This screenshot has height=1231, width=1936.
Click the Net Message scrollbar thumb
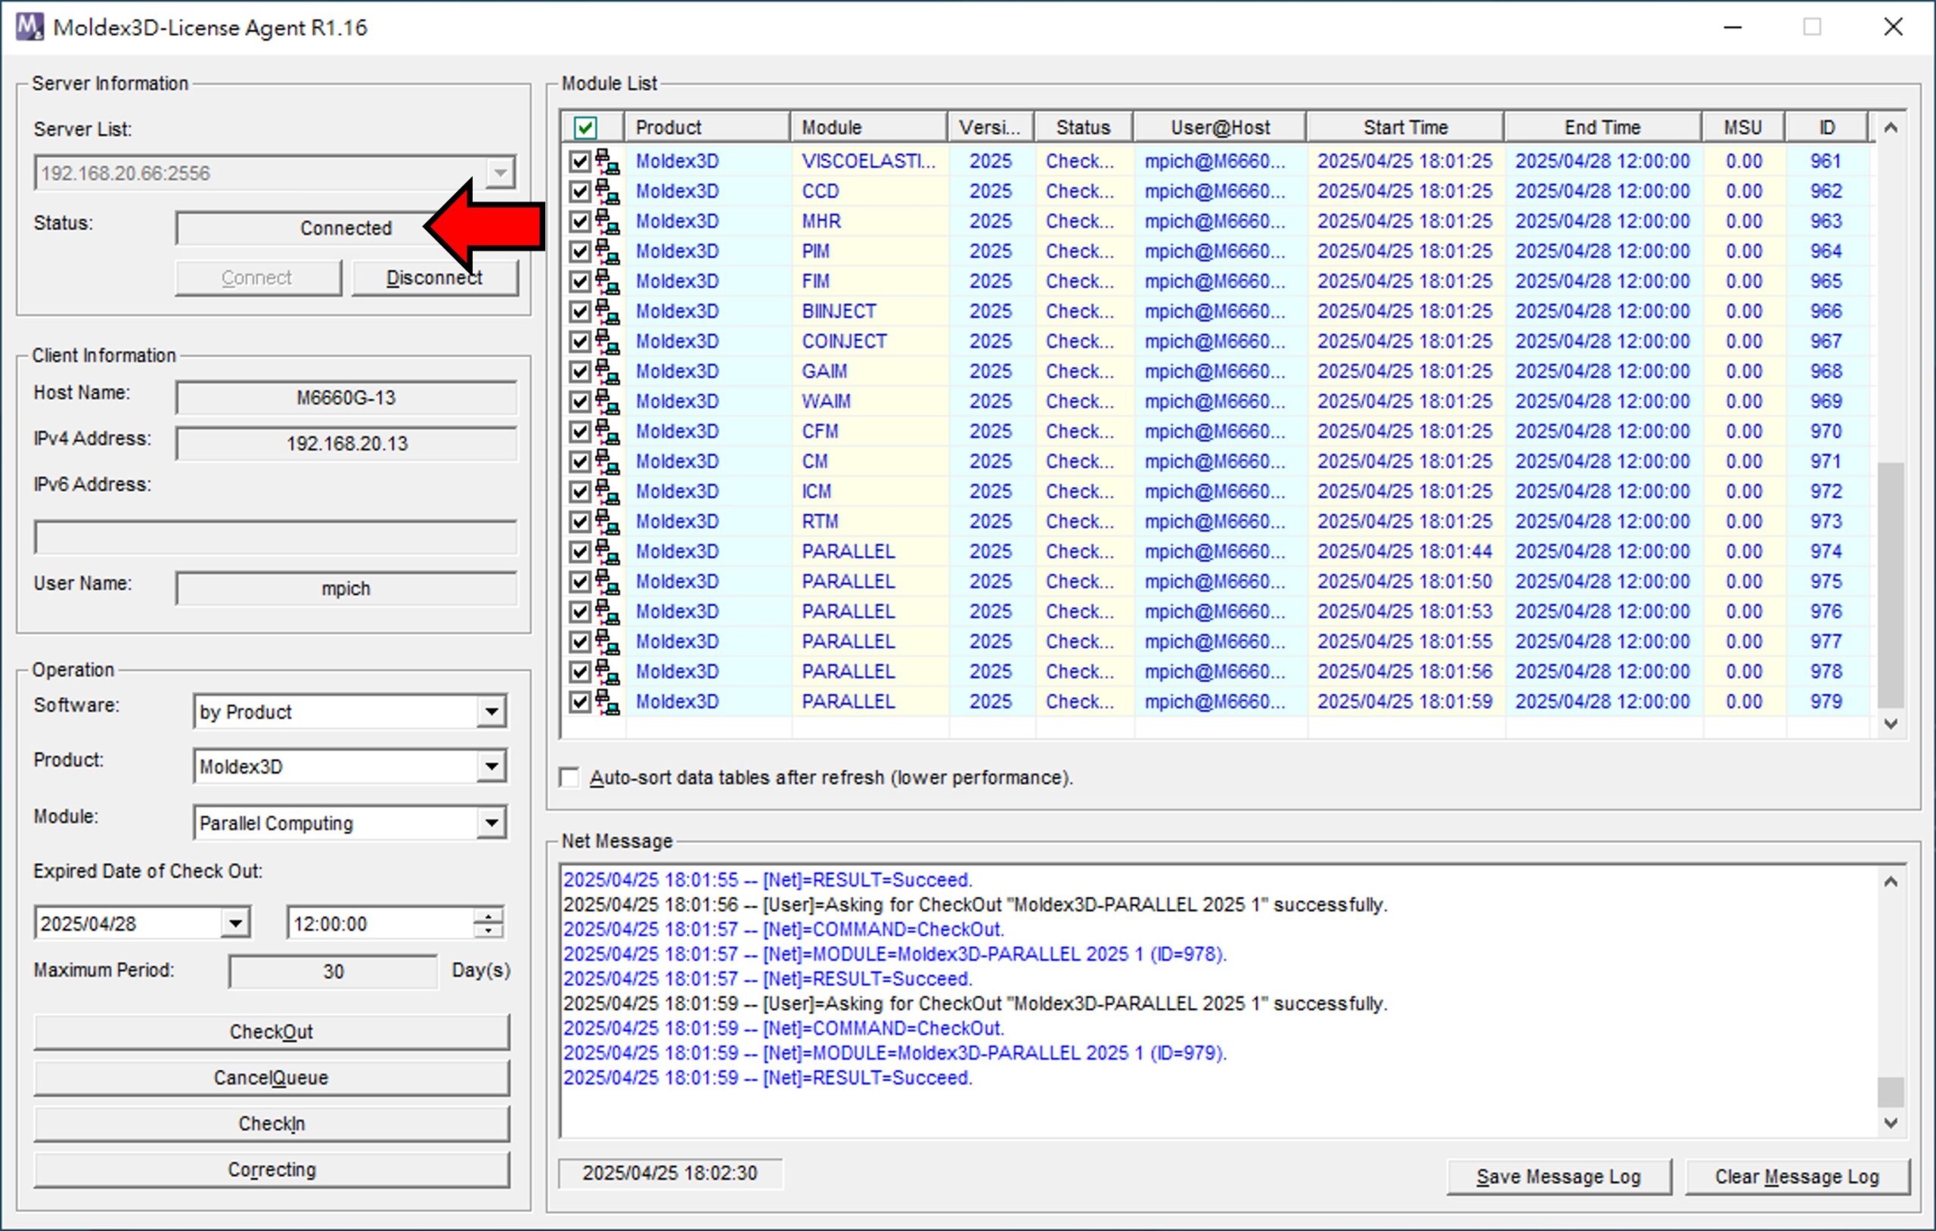pos(1891,1092)
